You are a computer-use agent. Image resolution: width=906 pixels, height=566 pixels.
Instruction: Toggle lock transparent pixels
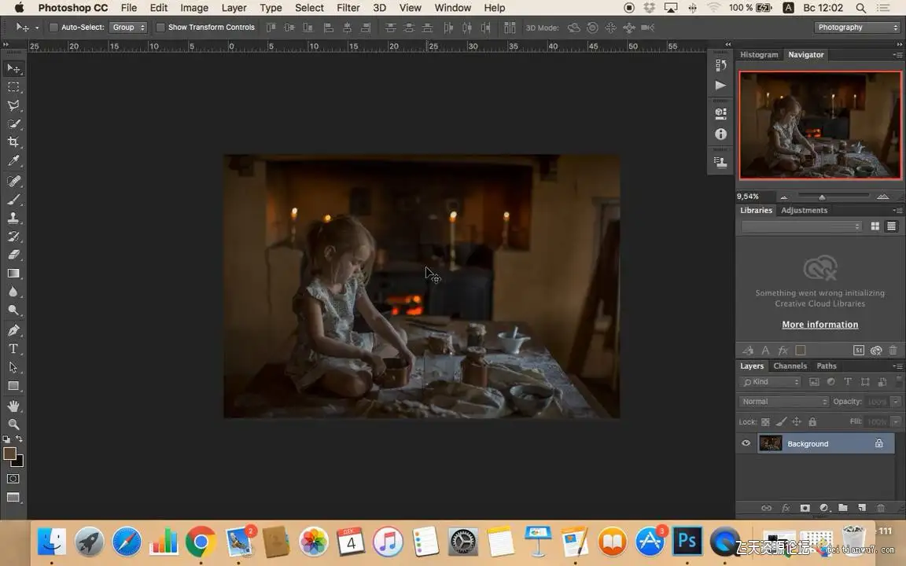click(x=765, y=422)
